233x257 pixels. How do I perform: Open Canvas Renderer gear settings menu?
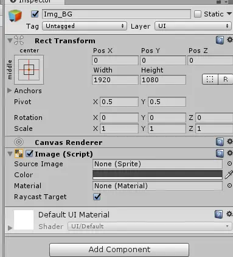pyautogui.click(x=230, y=141)
